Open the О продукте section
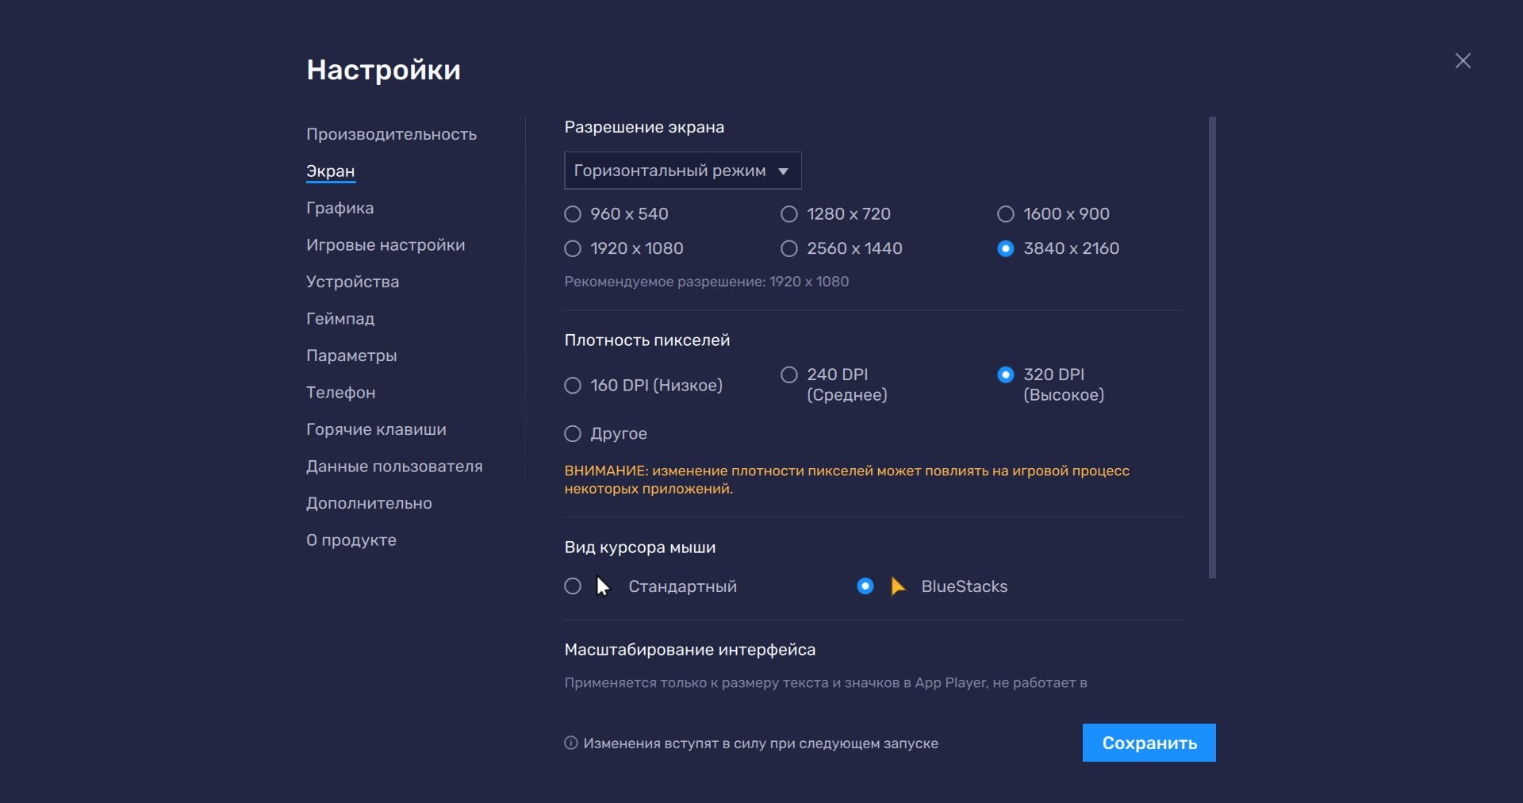 [351, 540]
